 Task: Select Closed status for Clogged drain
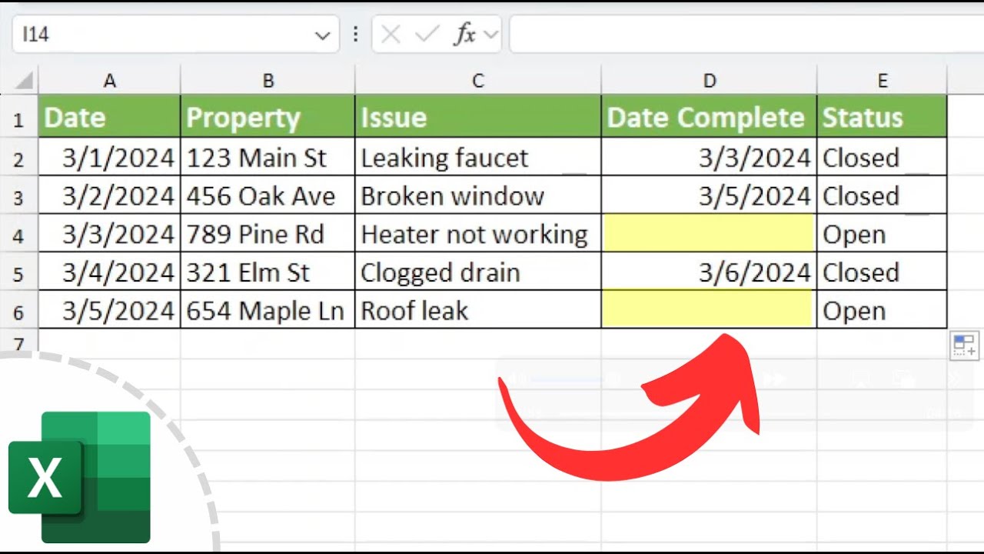882,273
